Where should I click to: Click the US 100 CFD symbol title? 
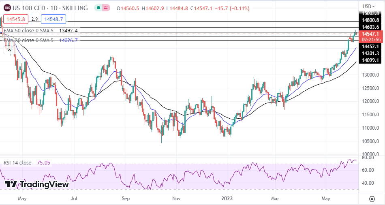tap(50, 8)
